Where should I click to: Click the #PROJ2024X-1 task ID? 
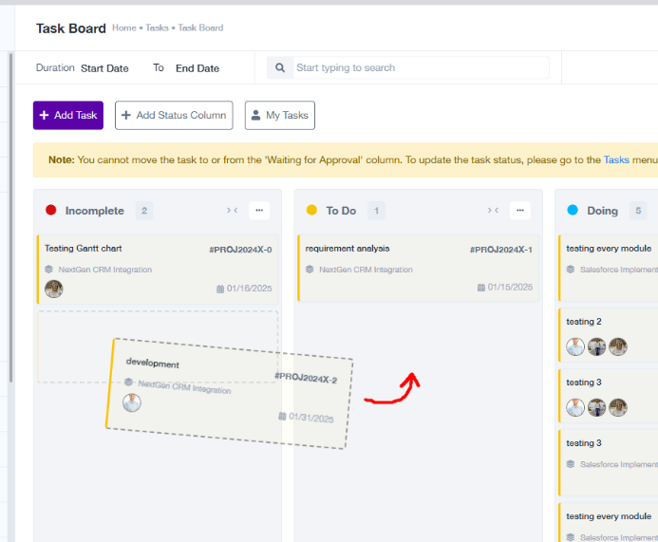[501, 250]
